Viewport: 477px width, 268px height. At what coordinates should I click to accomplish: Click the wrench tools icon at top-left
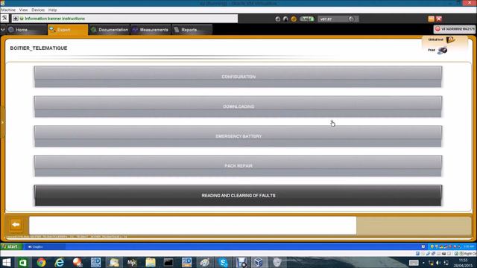pyautogui.click(x=4, y=18)
